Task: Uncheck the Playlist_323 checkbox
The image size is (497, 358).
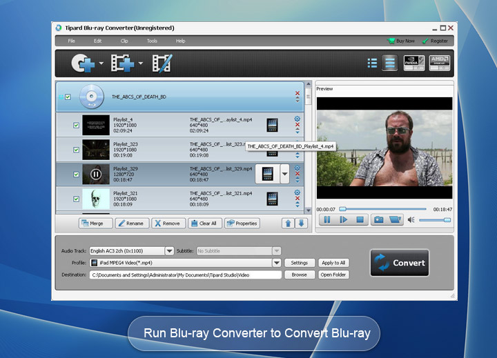Action: click(77, 150)
